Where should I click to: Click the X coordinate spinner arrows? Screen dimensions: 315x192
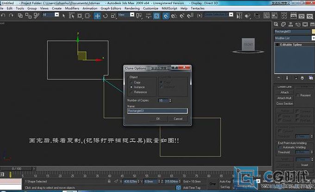point(139,181)
